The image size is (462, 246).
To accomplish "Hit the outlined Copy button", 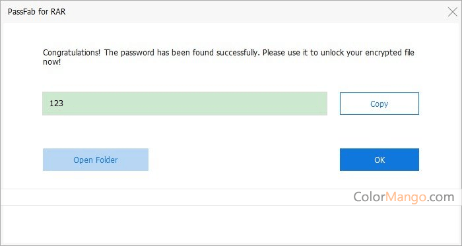I will point(379,104).
